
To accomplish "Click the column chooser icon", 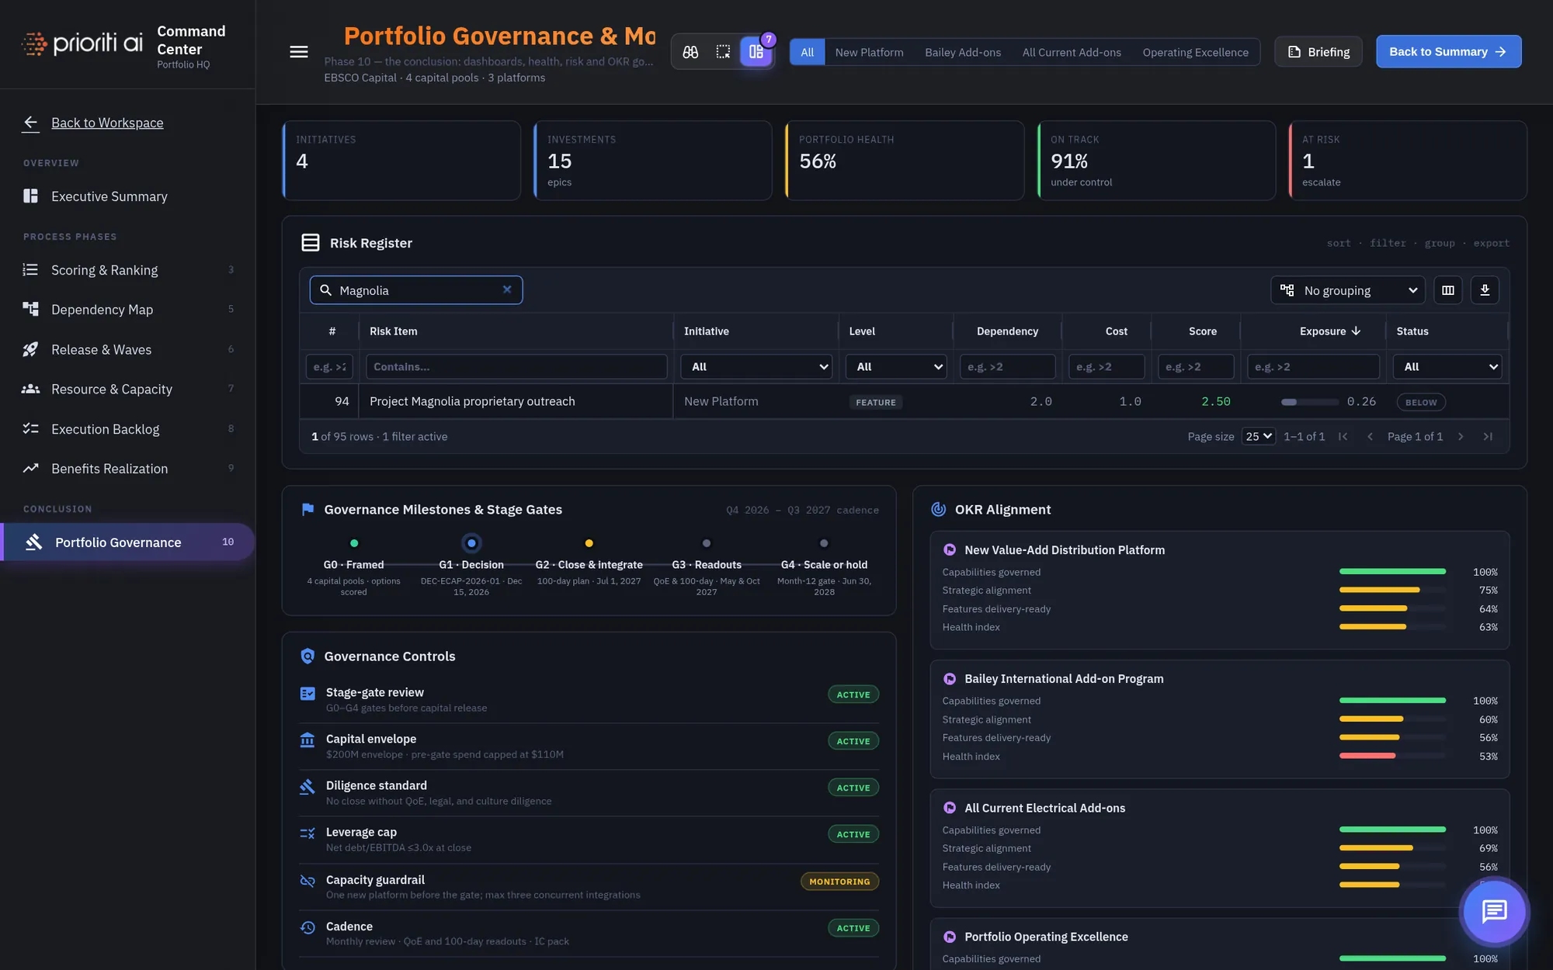I will (x=1448, y=290).
